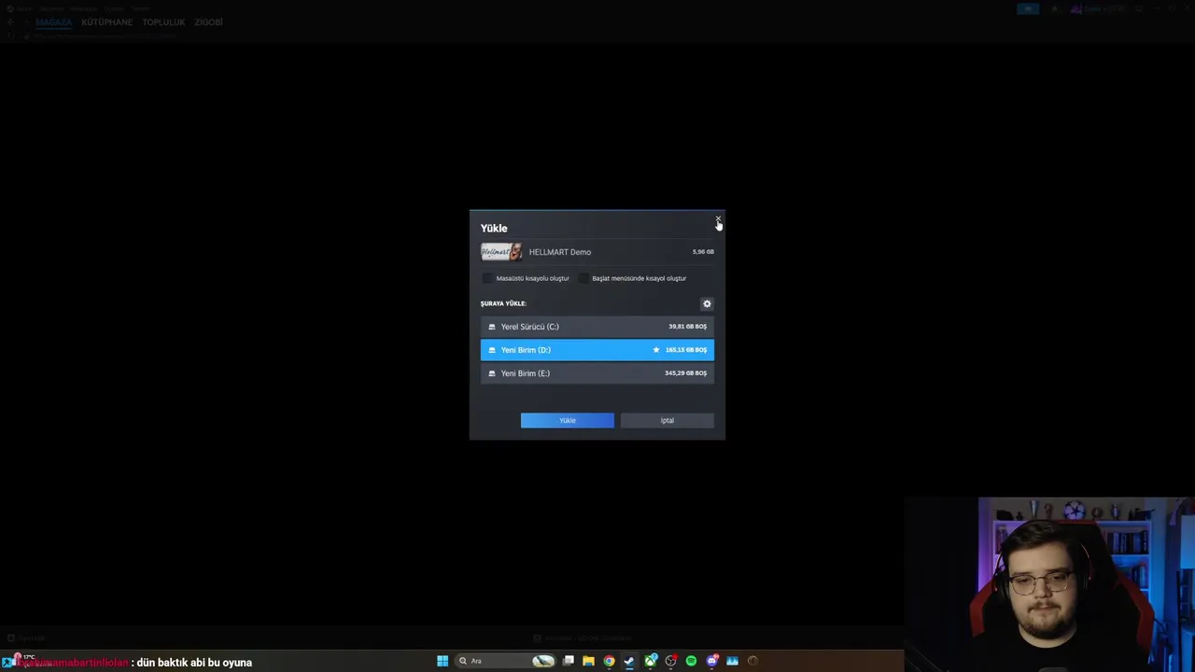
Task: Select Yerel Sürücü (C:) install drive
Action: point(597,327)
